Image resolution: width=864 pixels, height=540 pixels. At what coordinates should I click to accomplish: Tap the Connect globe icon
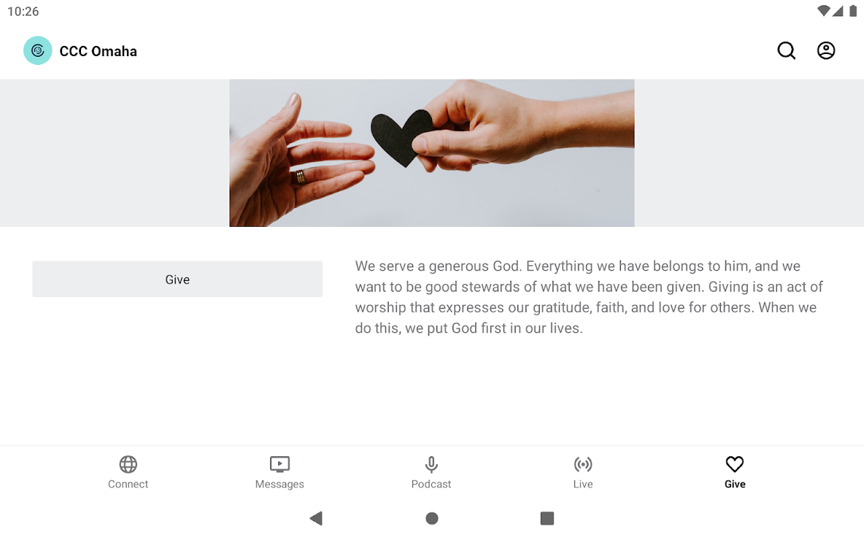[x=128, y=464]
